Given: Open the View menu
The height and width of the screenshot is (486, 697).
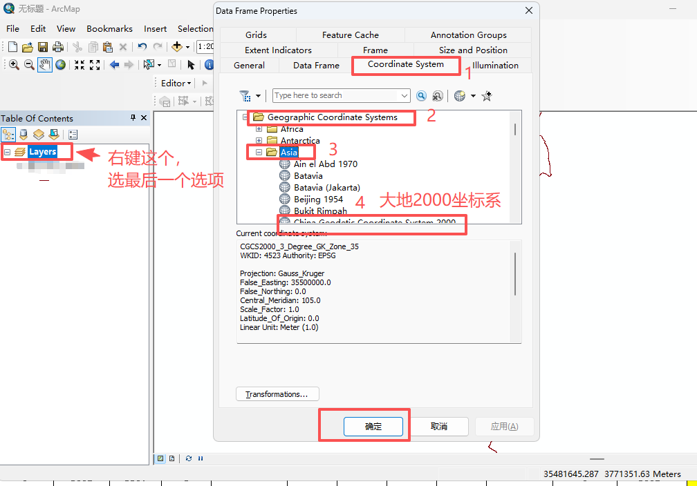Looking at the screenshot, I should [66, 29].
